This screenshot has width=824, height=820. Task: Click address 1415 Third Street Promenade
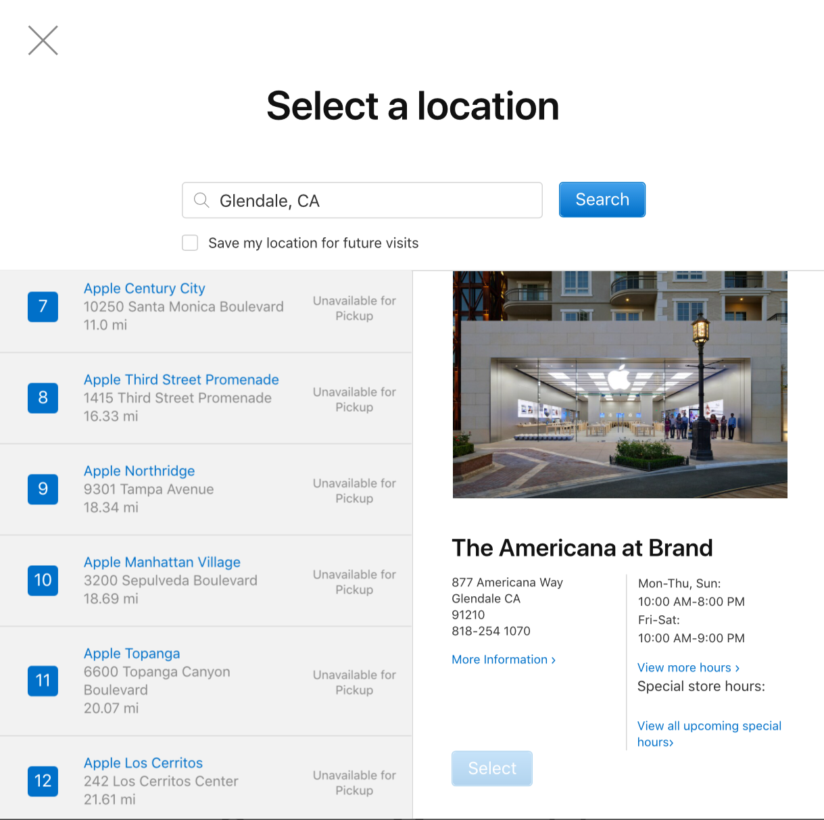click(178, 398)
